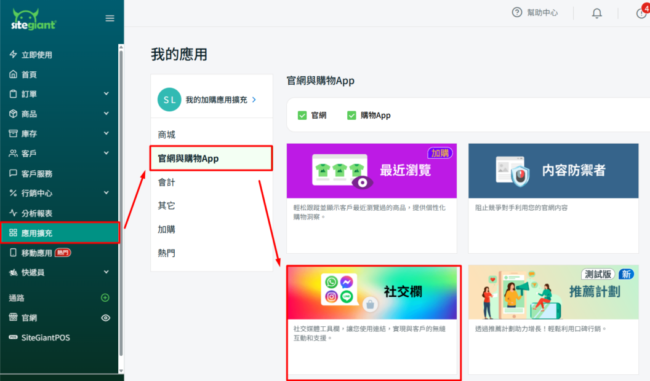Open the SiteGiant logo
The image size is (650, 381).
click(34, 19)
